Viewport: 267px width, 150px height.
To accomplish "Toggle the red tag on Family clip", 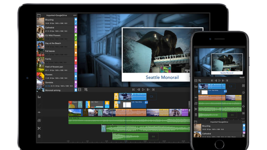I will pos(76,60).
